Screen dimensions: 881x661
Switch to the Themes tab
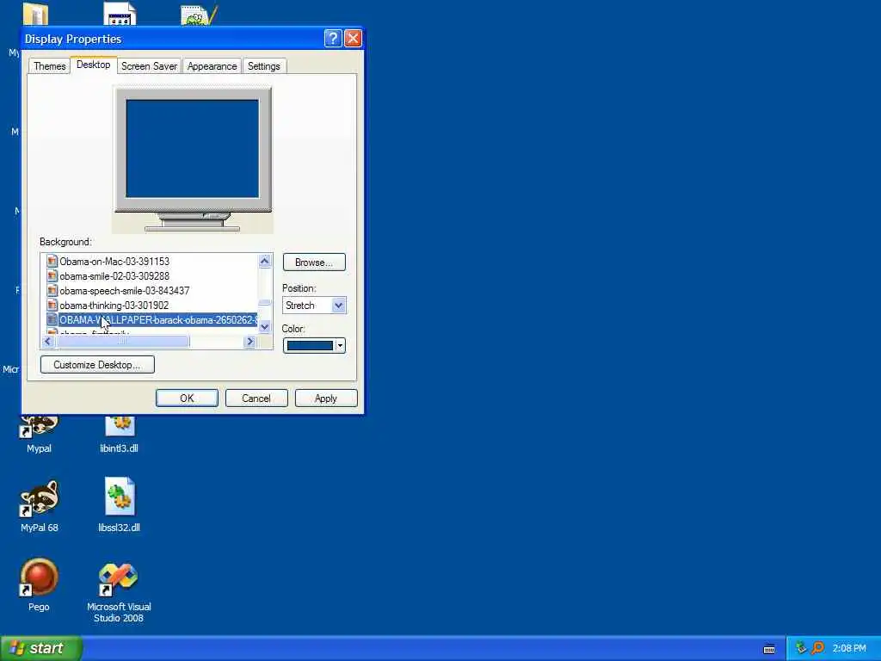(49, 66)
